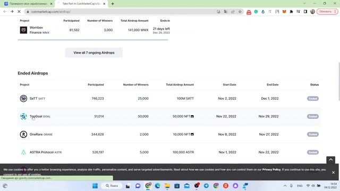
Task: Stop the page from loading
Action: click(19, 12)
